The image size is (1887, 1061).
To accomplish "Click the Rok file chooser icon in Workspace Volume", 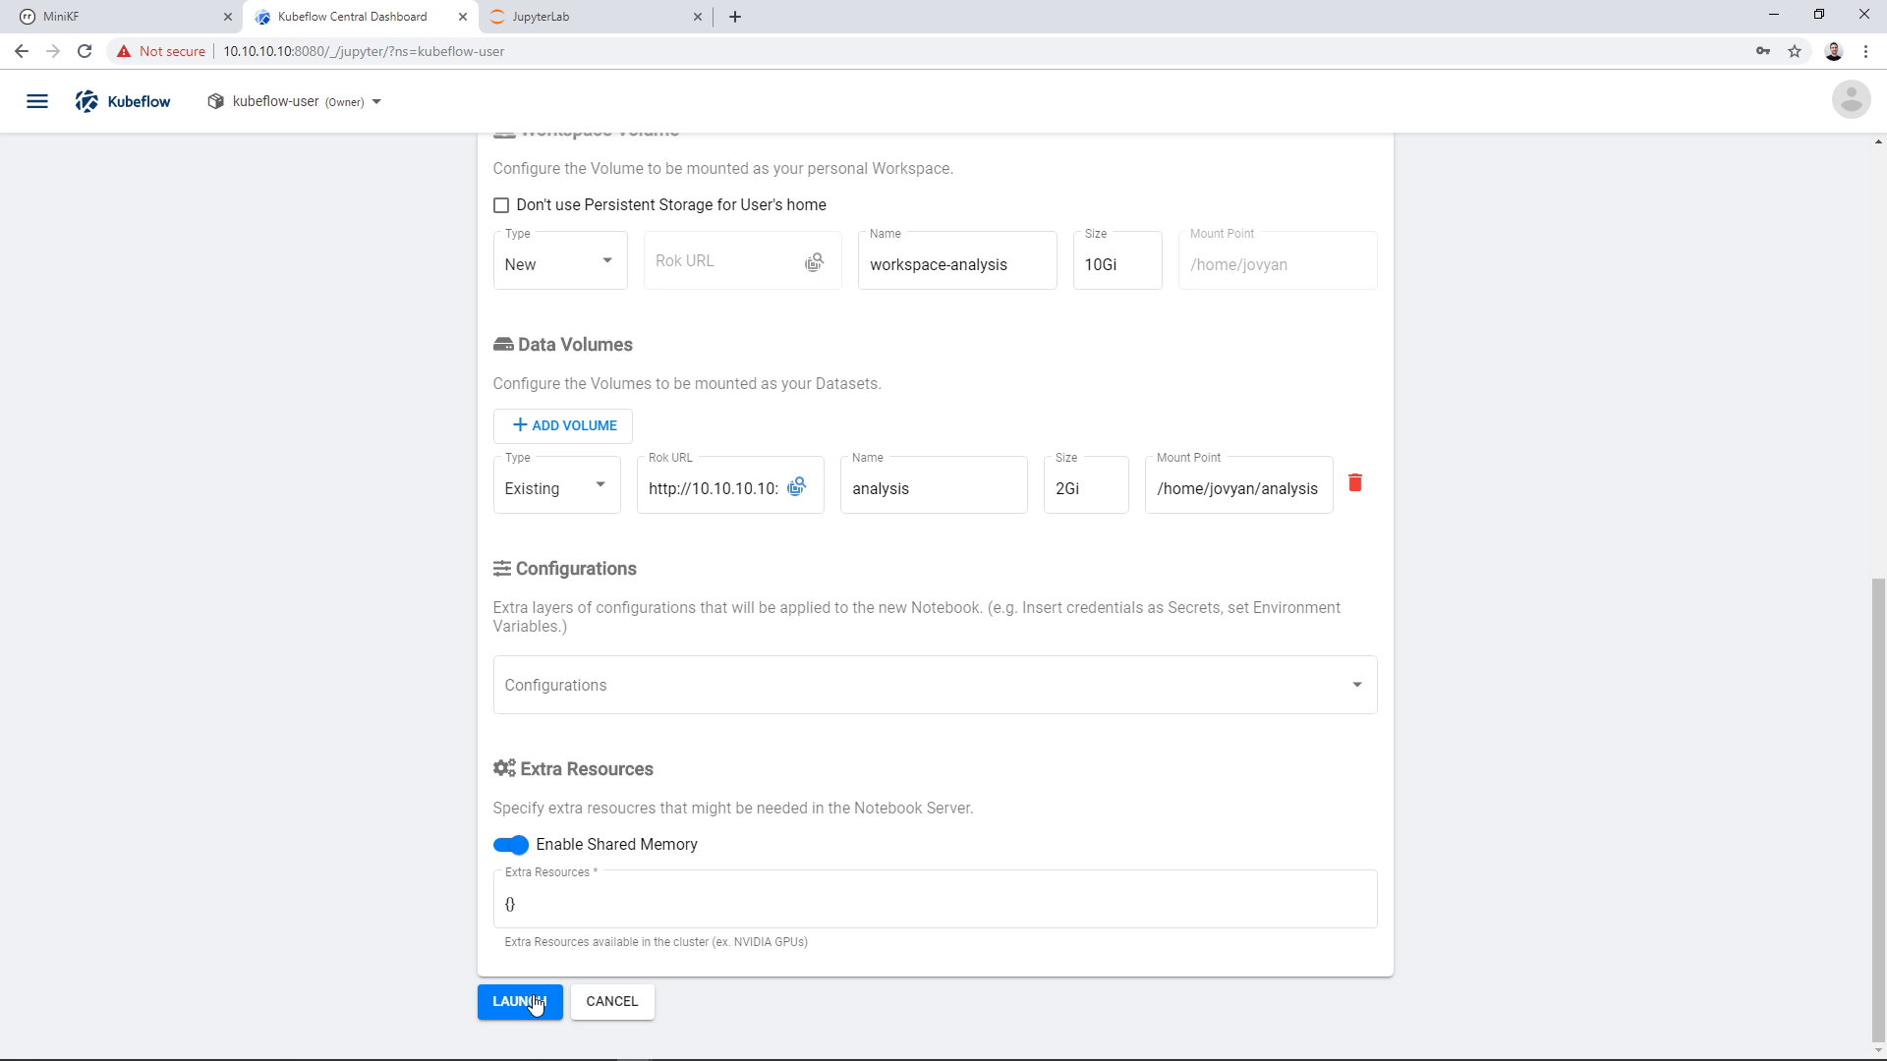I will pyautogui.click(x=814, y=262).
